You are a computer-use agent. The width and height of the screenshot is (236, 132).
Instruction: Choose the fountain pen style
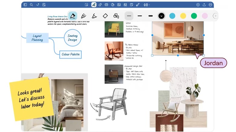tap(73, 16)
